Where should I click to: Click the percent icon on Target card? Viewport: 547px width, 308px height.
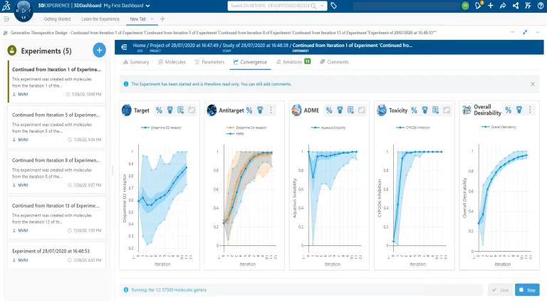pos(159,110)
